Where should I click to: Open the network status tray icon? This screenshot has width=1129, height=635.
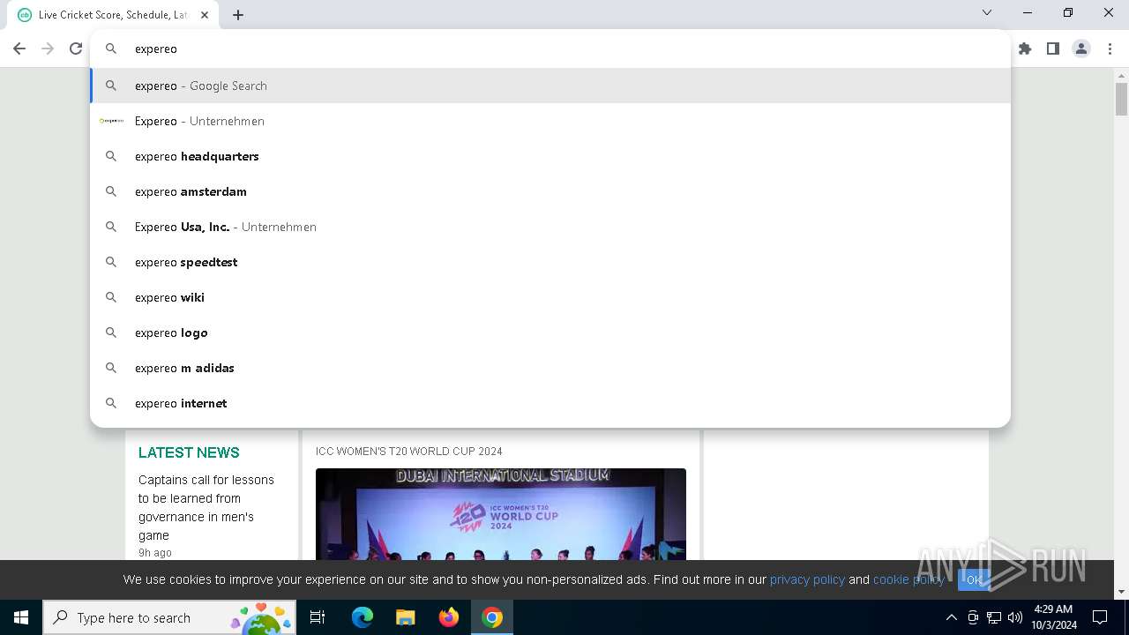[x=994, y=617]
